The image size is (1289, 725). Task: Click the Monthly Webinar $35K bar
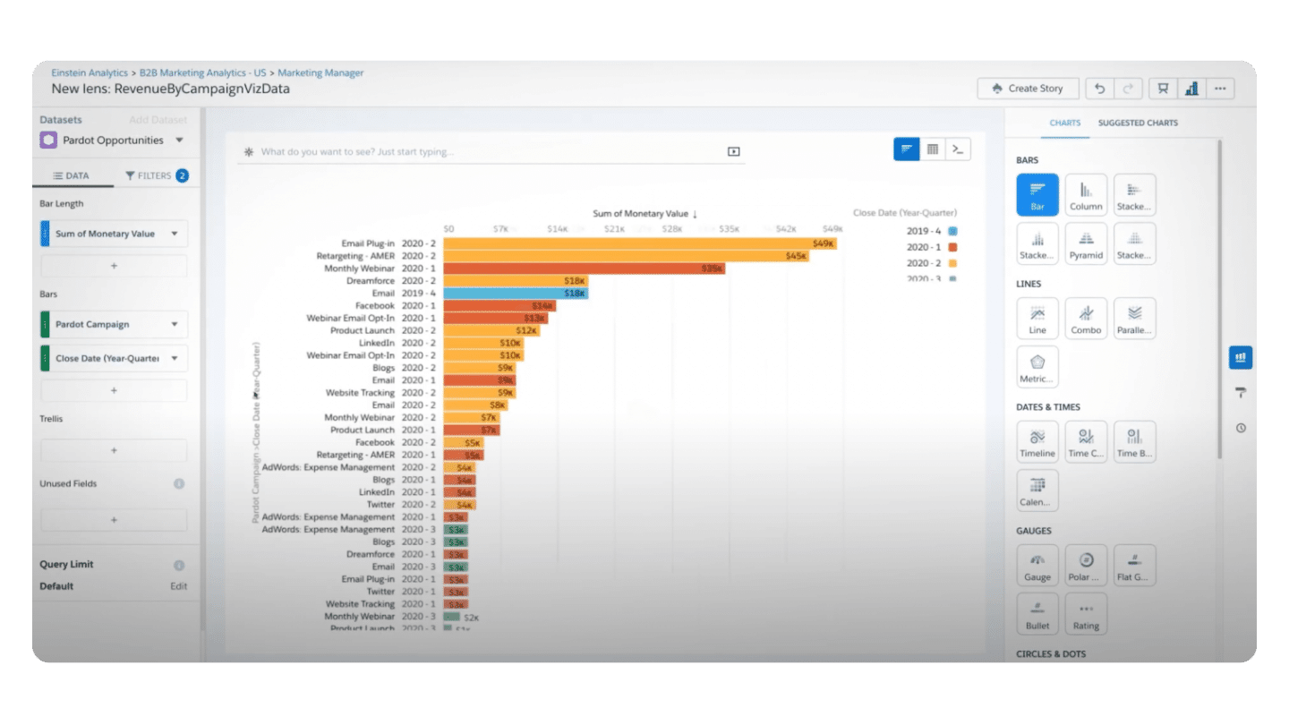[584, 269]
